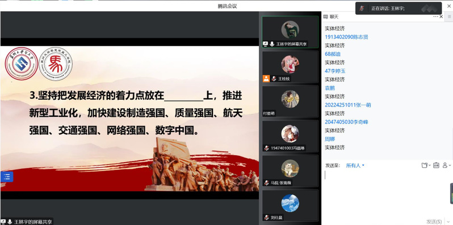This screenshot has height=225, width=453.
Task: Click the microphone icon on 王林宇's video tile
Action: 272,44
